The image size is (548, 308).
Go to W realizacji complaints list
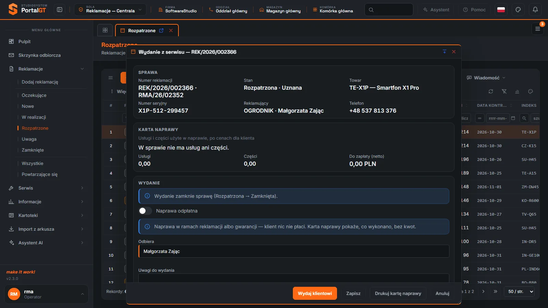tap(34, 117)
